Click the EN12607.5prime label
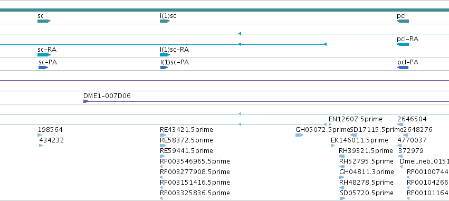This screenshot has width=449, height=201. click(x=356, y=119)
